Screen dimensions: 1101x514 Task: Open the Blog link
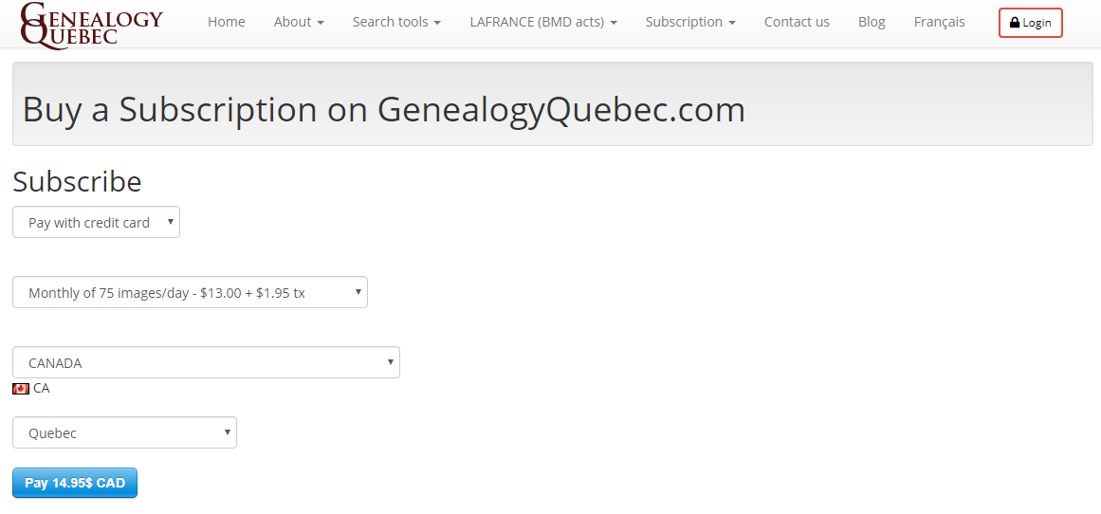pyautogui.click(x=872, y=22)
